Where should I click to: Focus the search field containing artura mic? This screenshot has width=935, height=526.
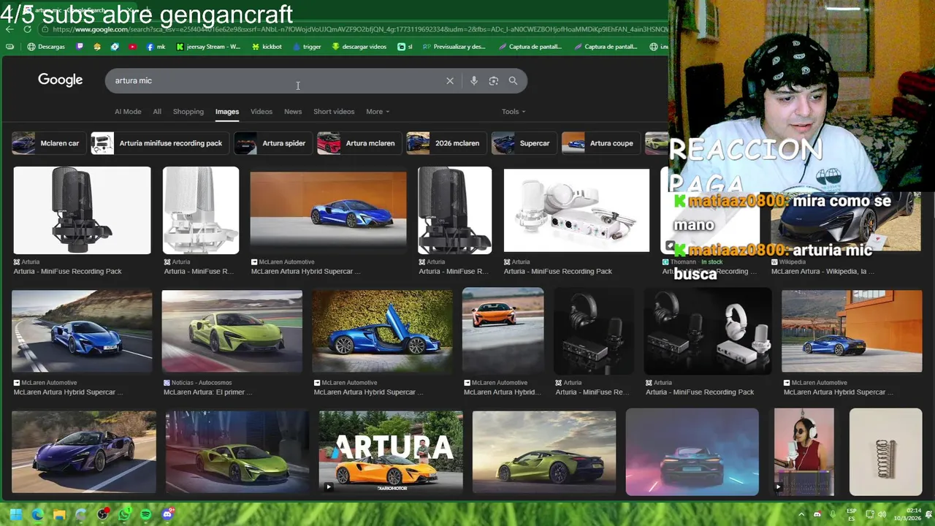(x=278, y=81)
